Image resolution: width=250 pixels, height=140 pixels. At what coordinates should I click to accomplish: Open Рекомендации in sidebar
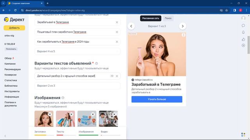[x=12, y=69]
